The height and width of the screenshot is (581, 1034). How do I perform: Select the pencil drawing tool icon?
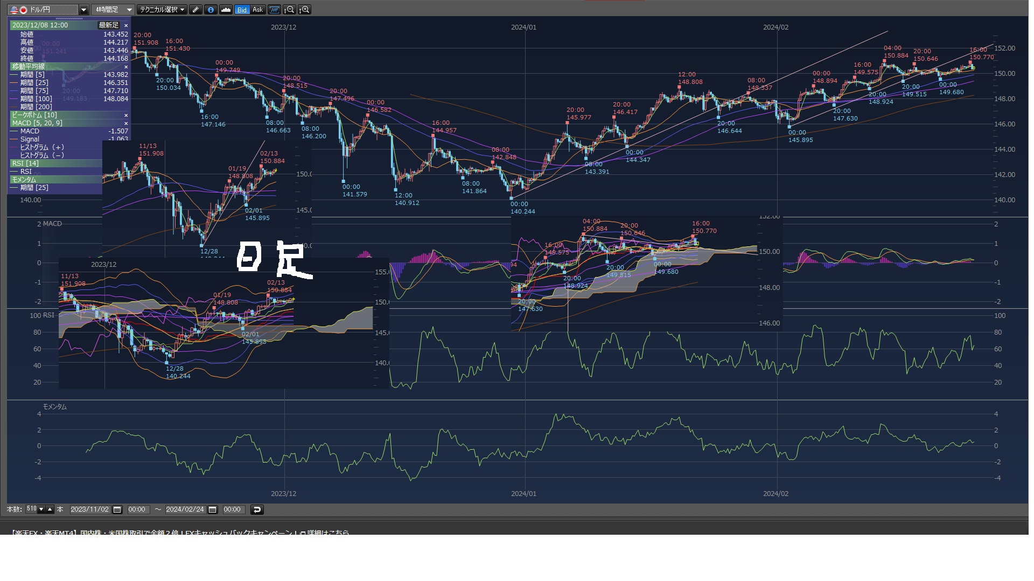pos(196,10)
